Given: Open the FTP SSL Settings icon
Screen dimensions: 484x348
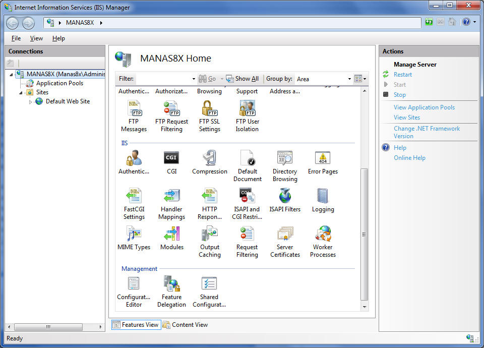Looking at the screenshot, I should pyautogui.click(x=209, y=108).
